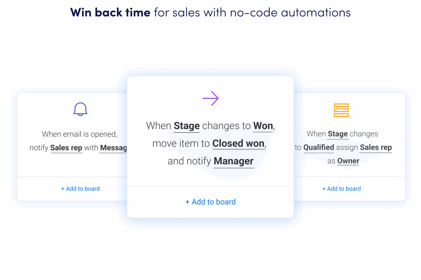Image resolution: width=421 pixels, height=280 pixels.
Task: Click the "move item to" text
Action: point(181,144)
